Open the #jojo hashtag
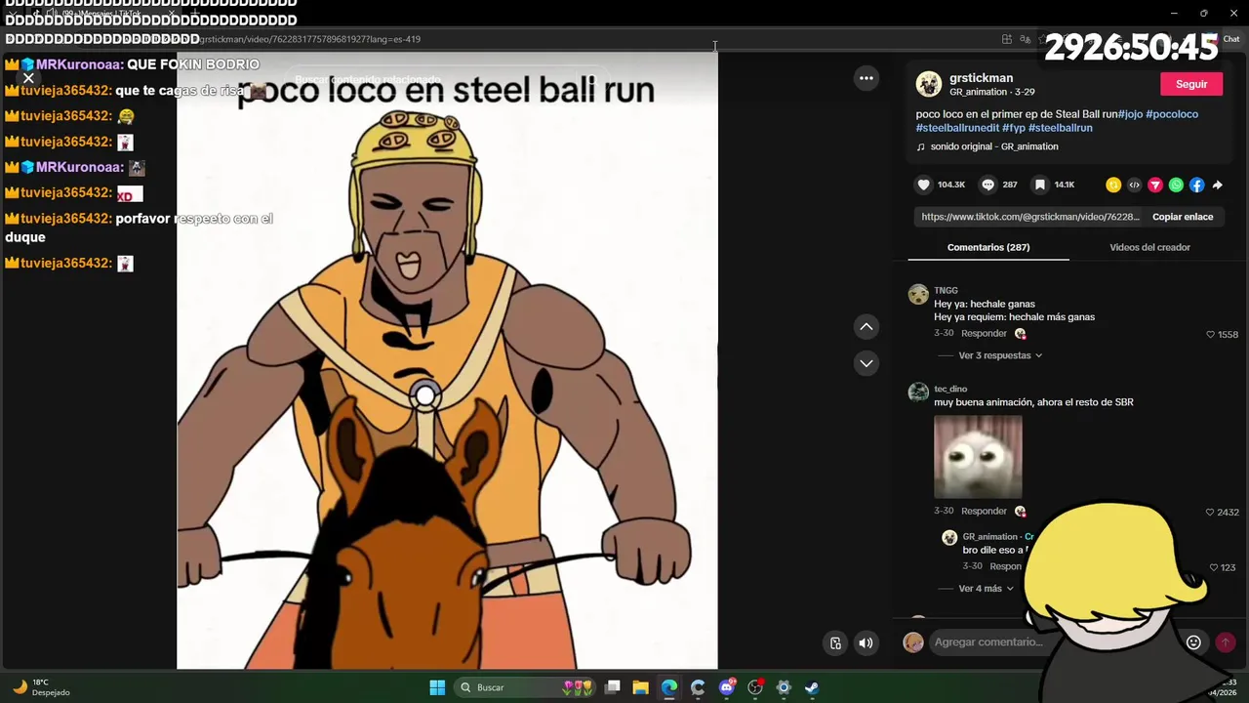The image size is (1249, 703). pos(1130,114)
